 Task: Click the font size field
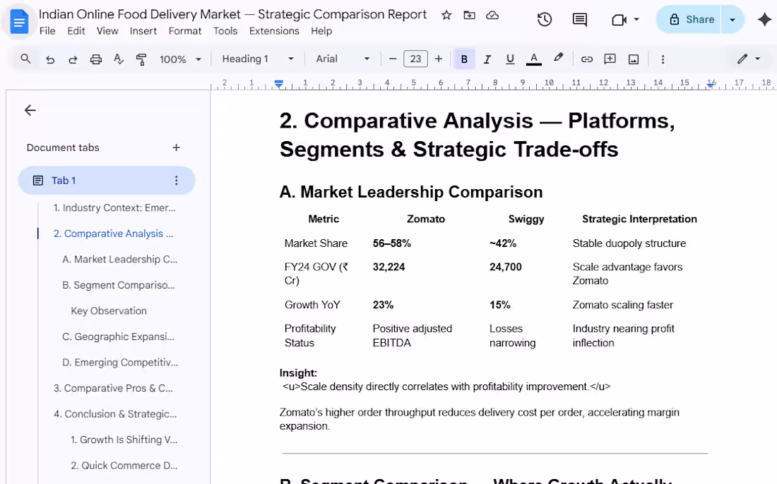pos(415,59)
